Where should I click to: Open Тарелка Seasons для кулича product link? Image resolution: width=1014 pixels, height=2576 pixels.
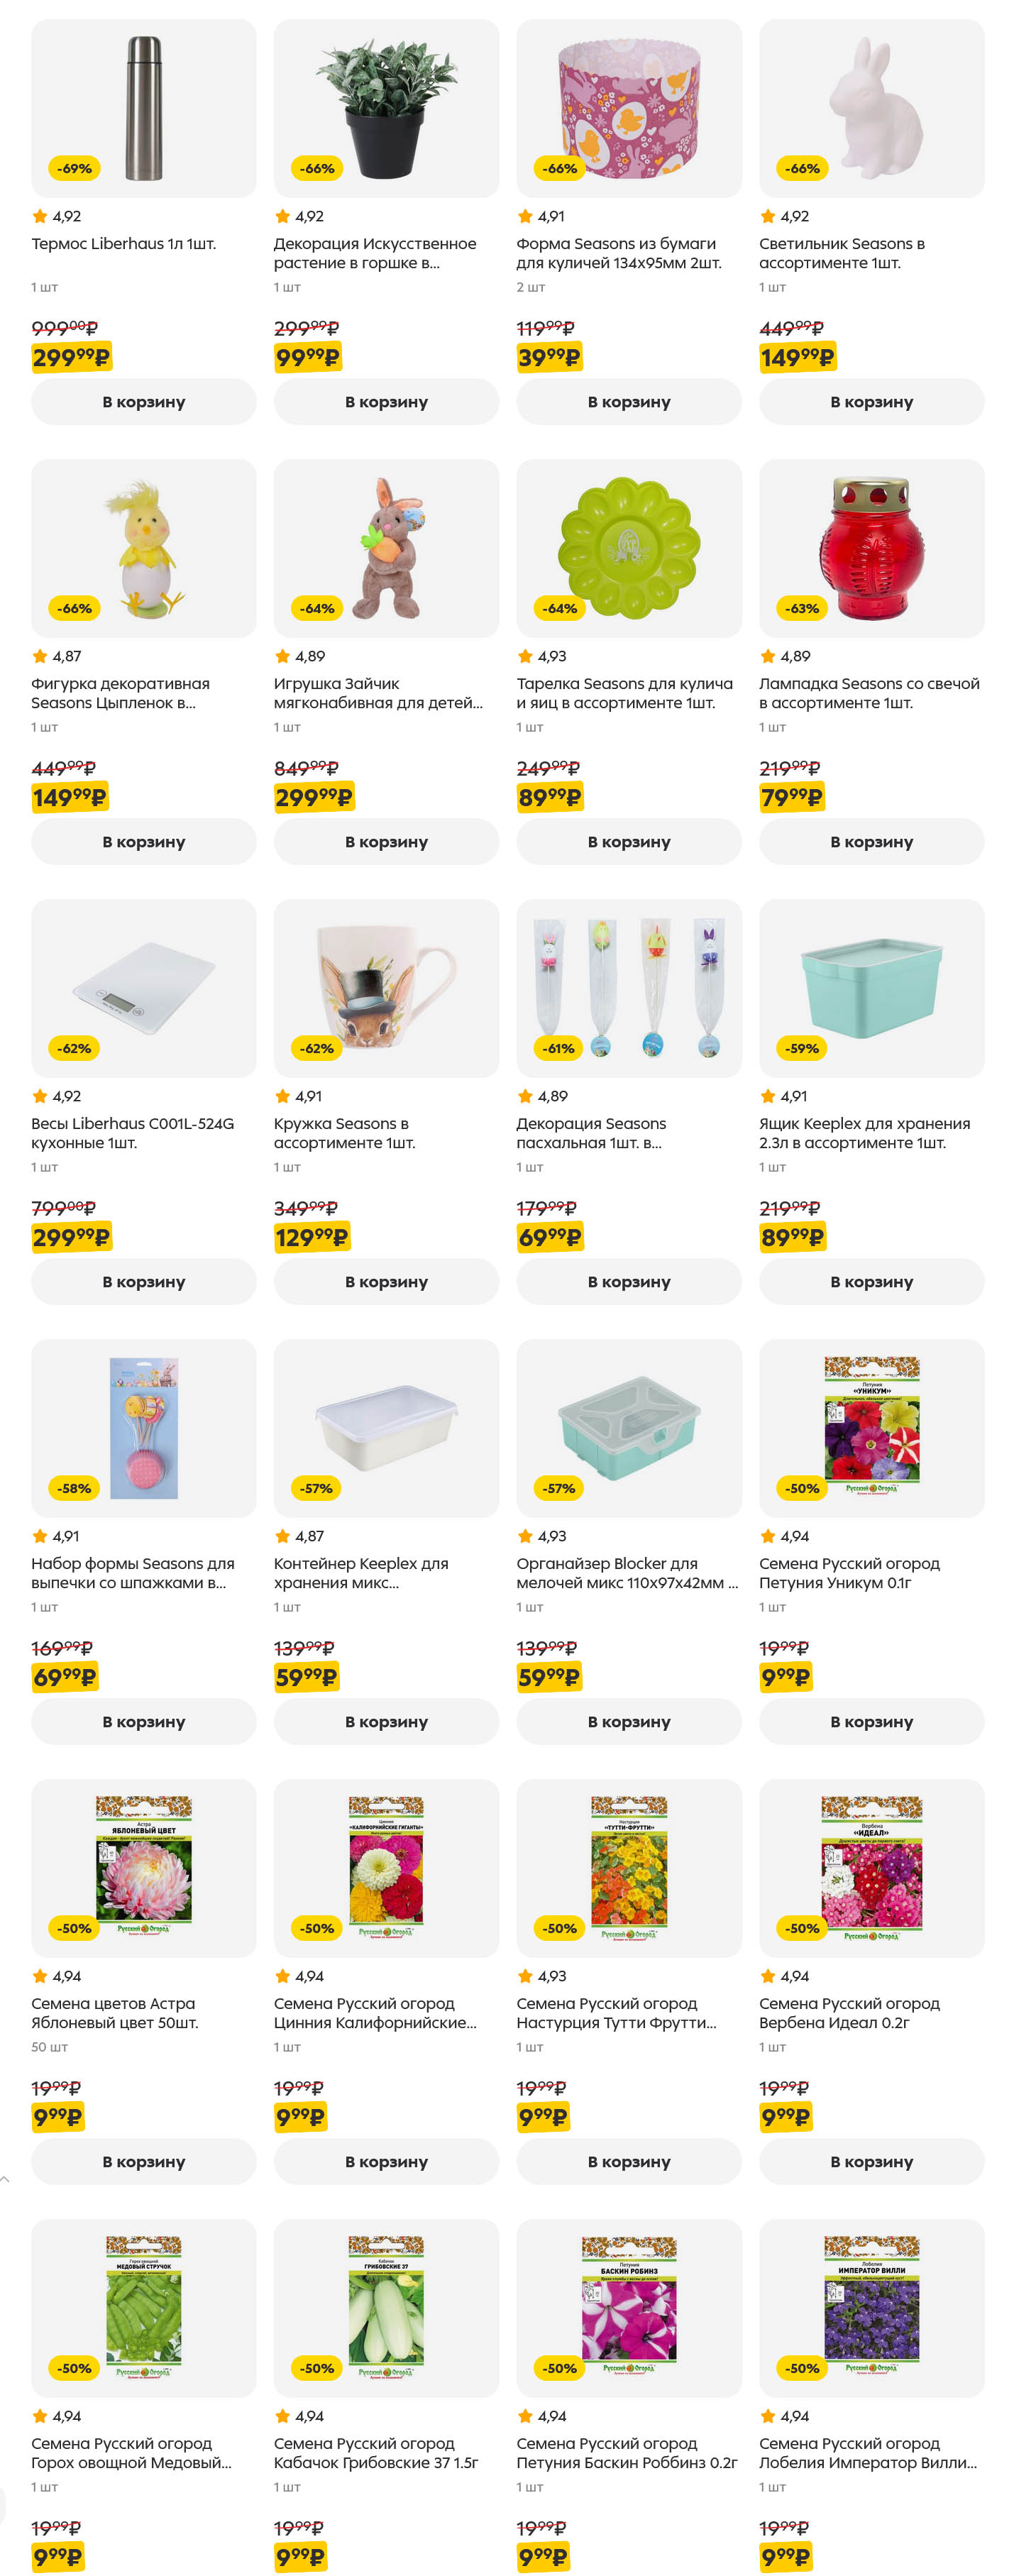[x=624, y=693]
